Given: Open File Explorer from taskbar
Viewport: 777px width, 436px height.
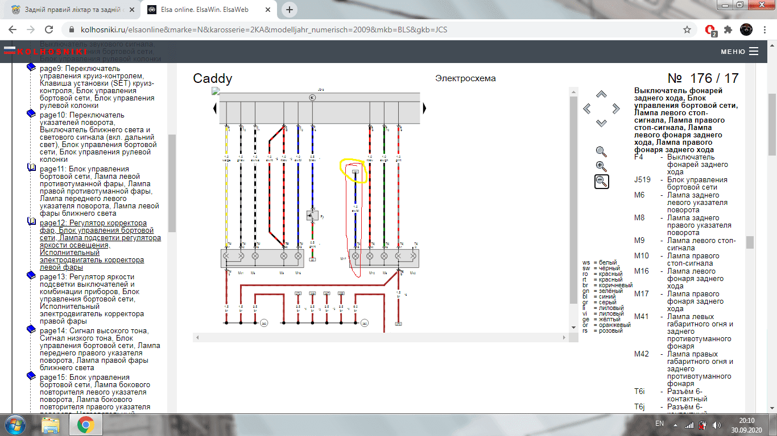Looking at the screenshot, I should tap(51, 424).
